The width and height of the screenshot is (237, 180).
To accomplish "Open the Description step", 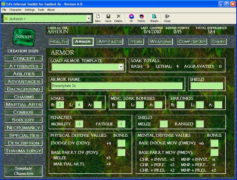I will [24, 143].
